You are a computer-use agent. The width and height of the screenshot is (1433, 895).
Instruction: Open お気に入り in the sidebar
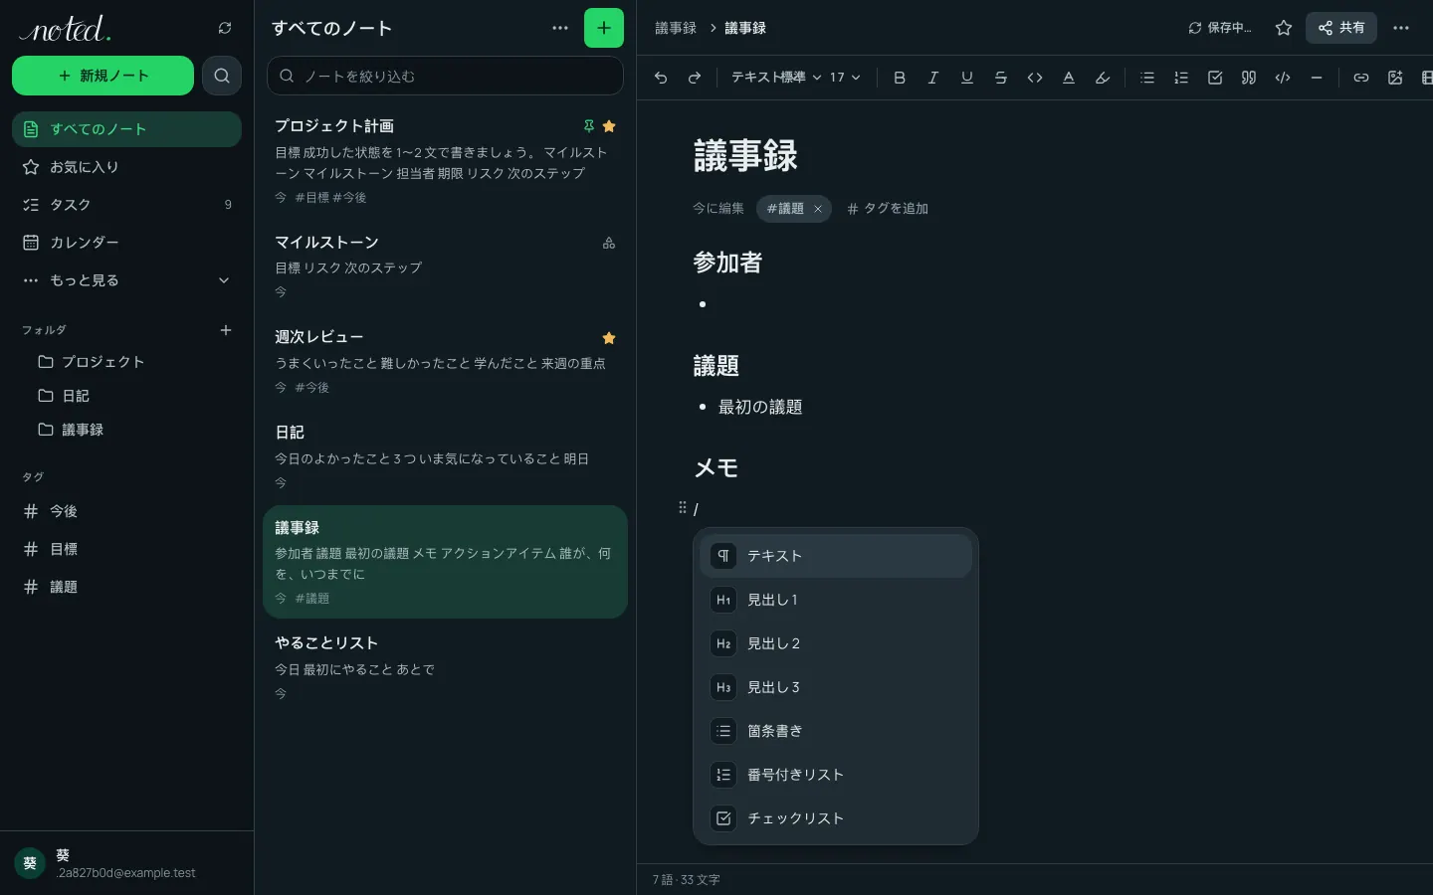tap(126, 167)
